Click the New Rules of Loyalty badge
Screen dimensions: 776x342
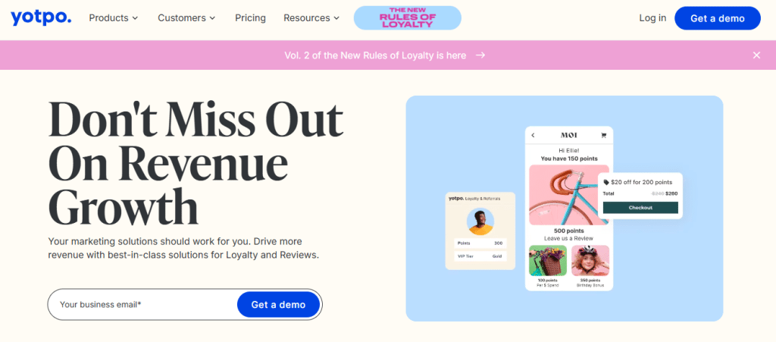point(407,17)
